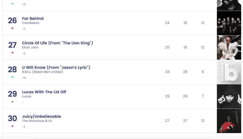243x139 pixels.
Task: Visit the Elton John artist link
Action: tap(30, 47)
